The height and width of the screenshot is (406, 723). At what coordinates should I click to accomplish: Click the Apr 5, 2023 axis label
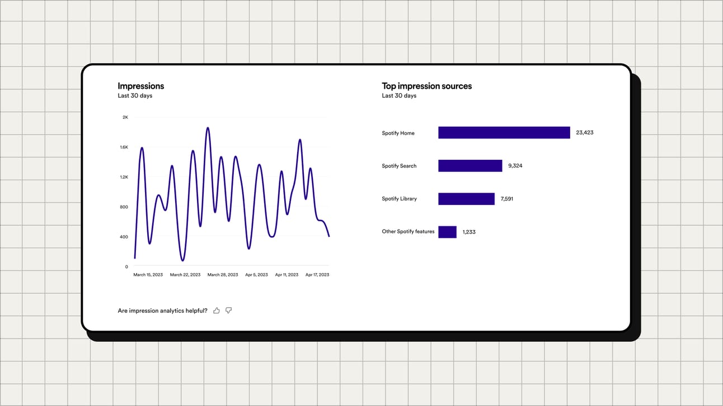256,275
